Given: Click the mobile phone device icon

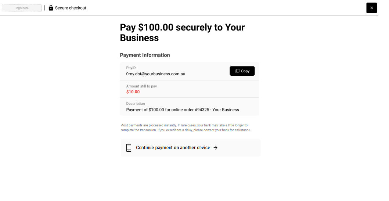Looking at the screenshot, I should point(129,148).
